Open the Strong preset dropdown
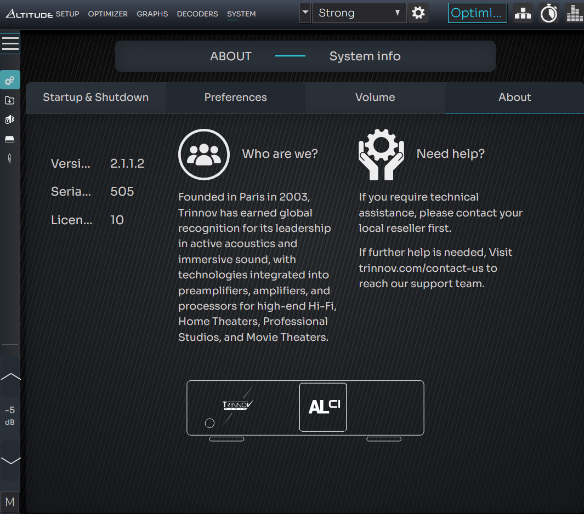The height and width of the screenshot is (514, 584). click(x=359, y=13)
